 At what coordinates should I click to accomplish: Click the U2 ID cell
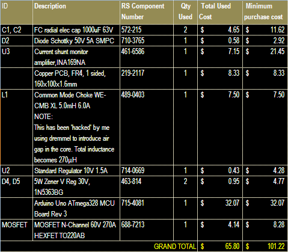click(x=16, y=171)
